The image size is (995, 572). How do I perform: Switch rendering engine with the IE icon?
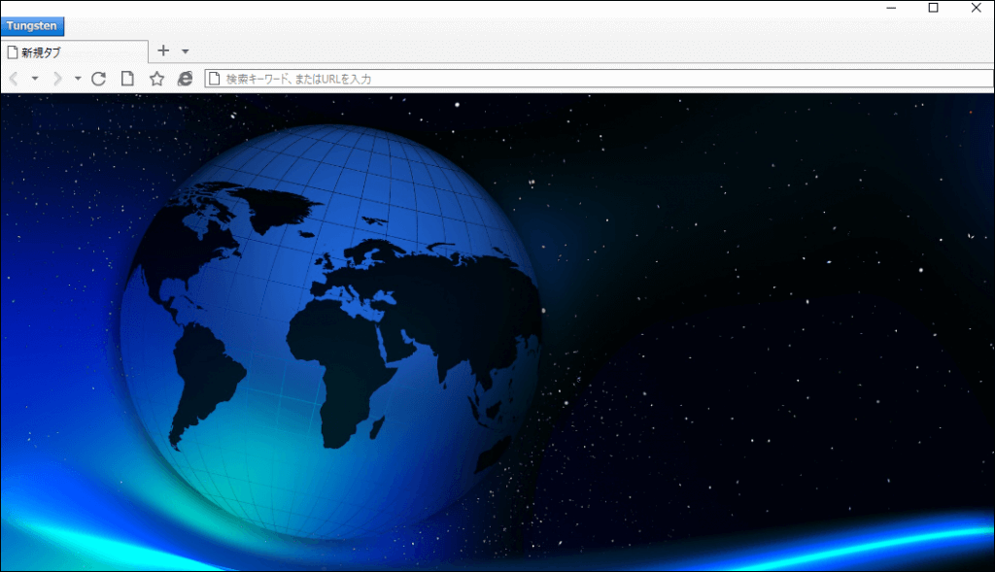(x=185, y=79)
